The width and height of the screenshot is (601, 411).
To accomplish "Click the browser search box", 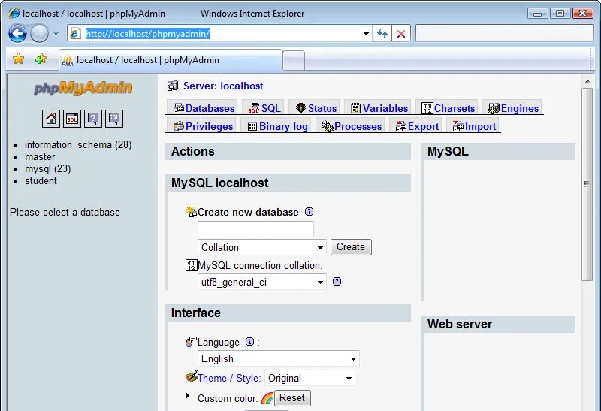I will 504,34.
